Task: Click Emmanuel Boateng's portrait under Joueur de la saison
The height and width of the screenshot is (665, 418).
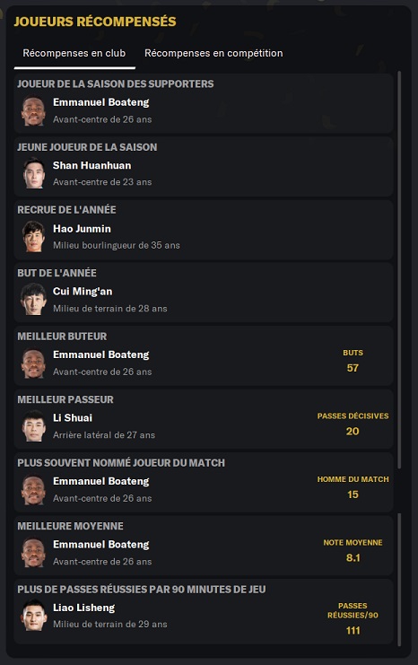Action: point(33,111)
